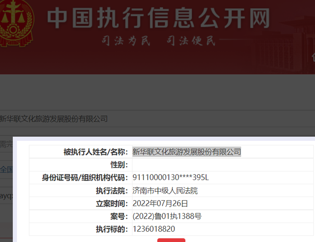Click the 司法为民 司法便民 slogan text
The width and height of the screenshot is (315, 242).
[x=159, y=40]
